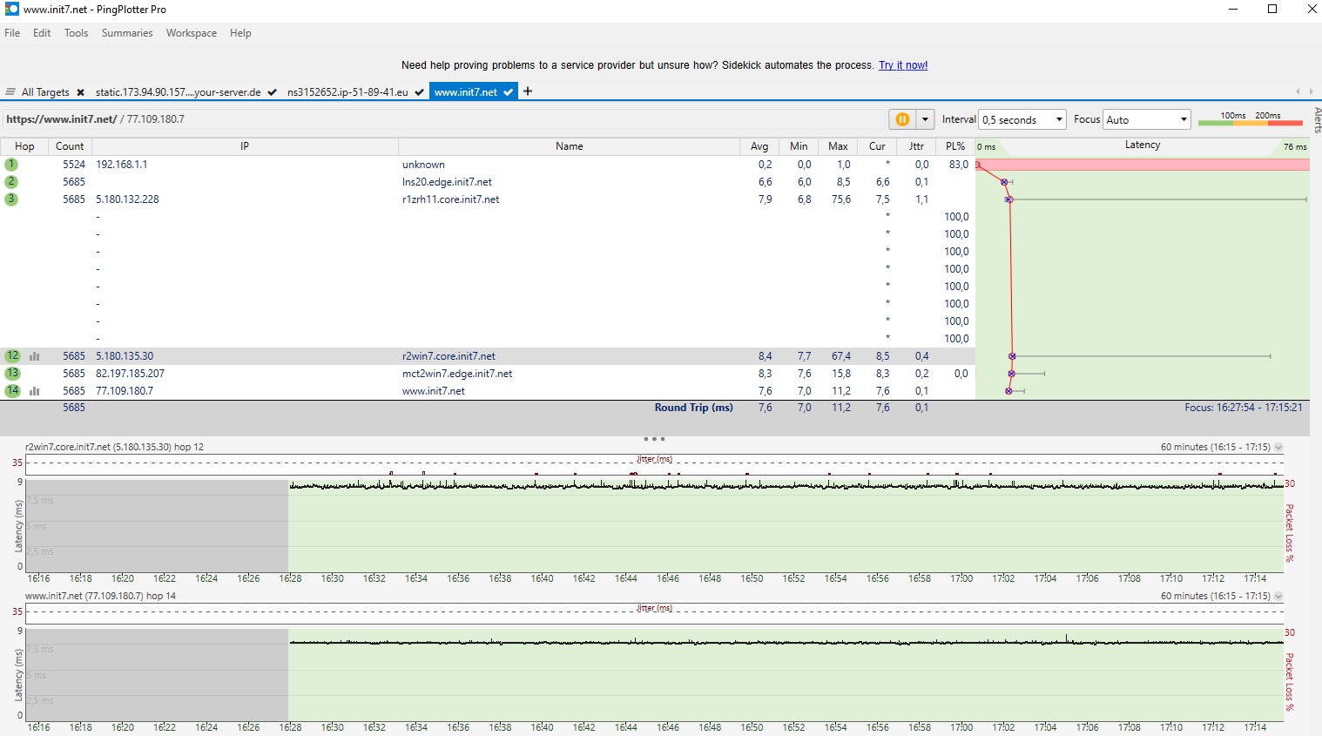This screenshot has width=1322, height=736.
Task: Click the Cur column header
Action: pos(877,146)
